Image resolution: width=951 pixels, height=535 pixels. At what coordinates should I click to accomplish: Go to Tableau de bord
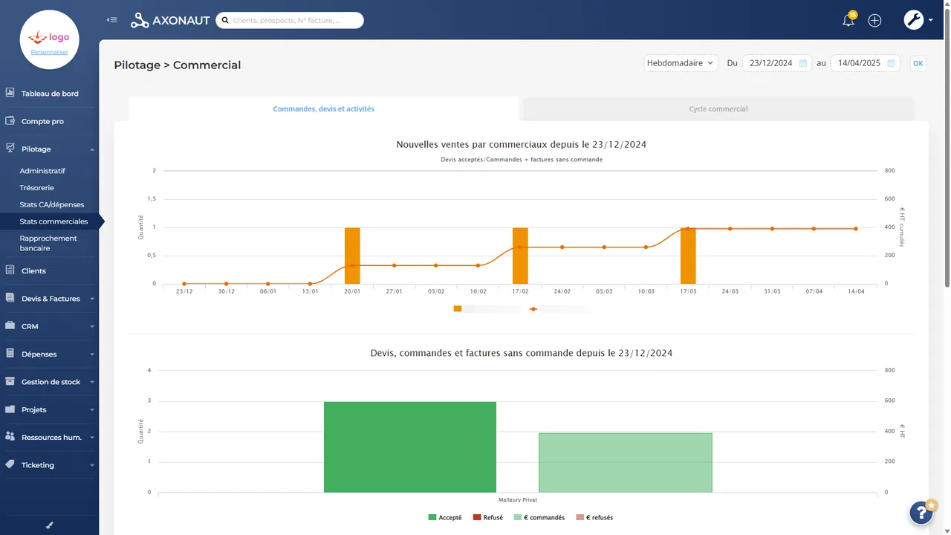point(50,94)
